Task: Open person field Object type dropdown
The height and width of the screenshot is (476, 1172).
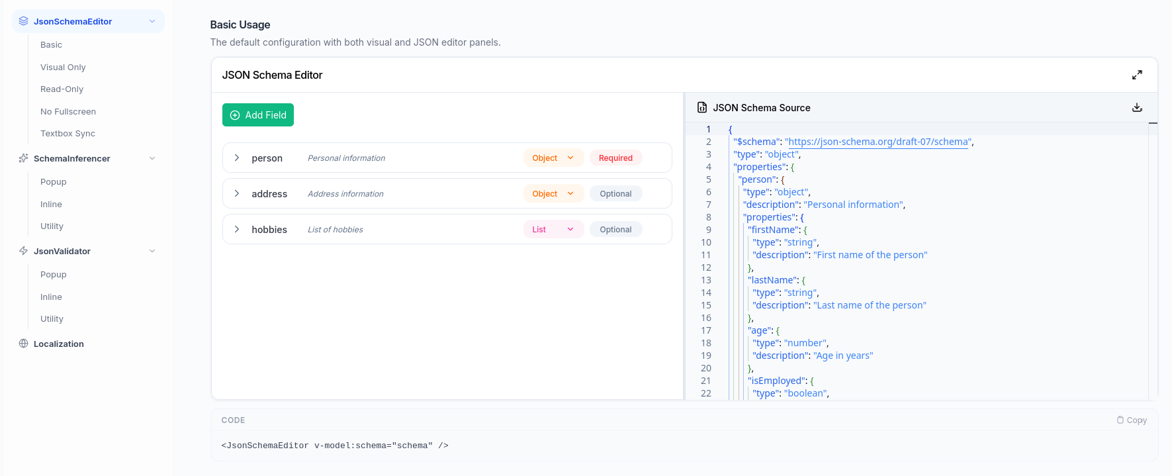Action: [553, 158]
